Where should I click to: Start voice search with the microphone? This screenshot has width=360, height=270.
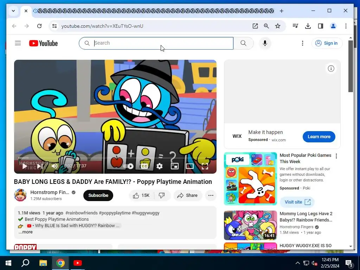point(265,43)
